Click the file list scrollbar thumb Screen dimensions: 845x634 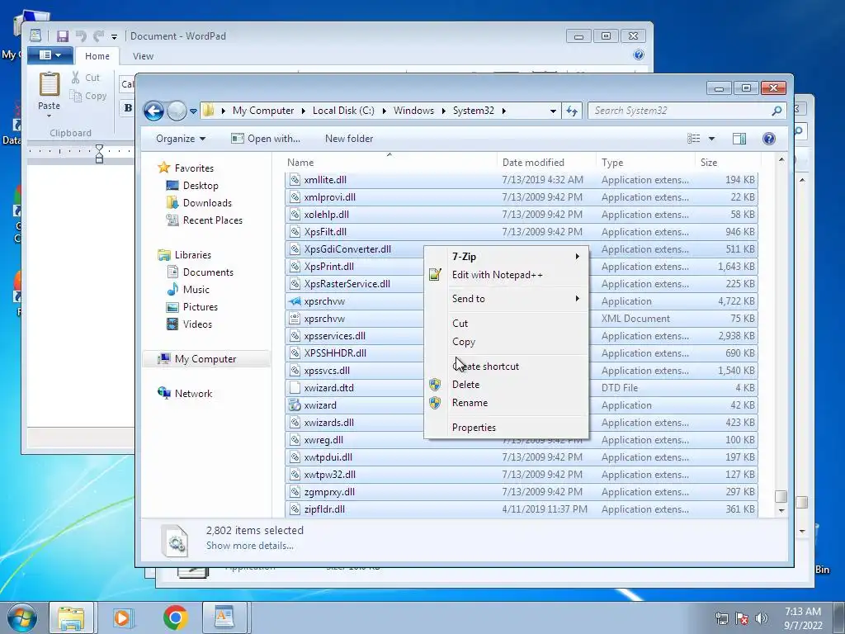pyautogui.click(x=781, y=496)
